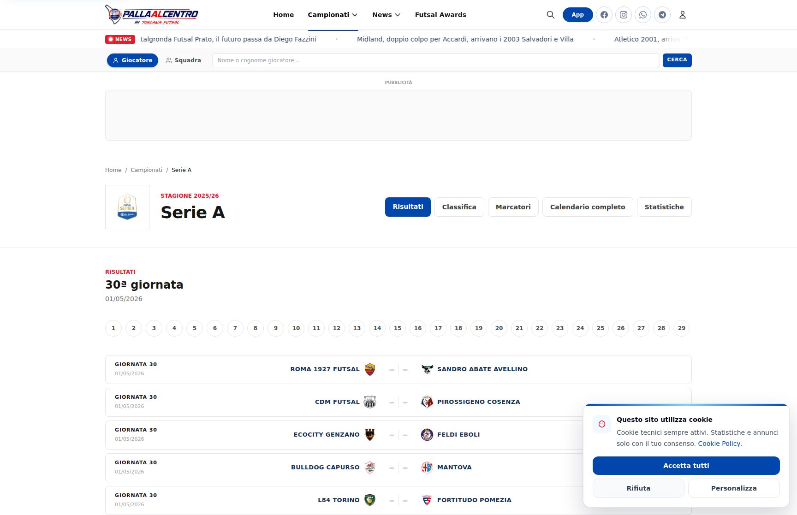Open the Instagram icon link
The width and height of the screenshot is (797, 515).
click(624, 15)
